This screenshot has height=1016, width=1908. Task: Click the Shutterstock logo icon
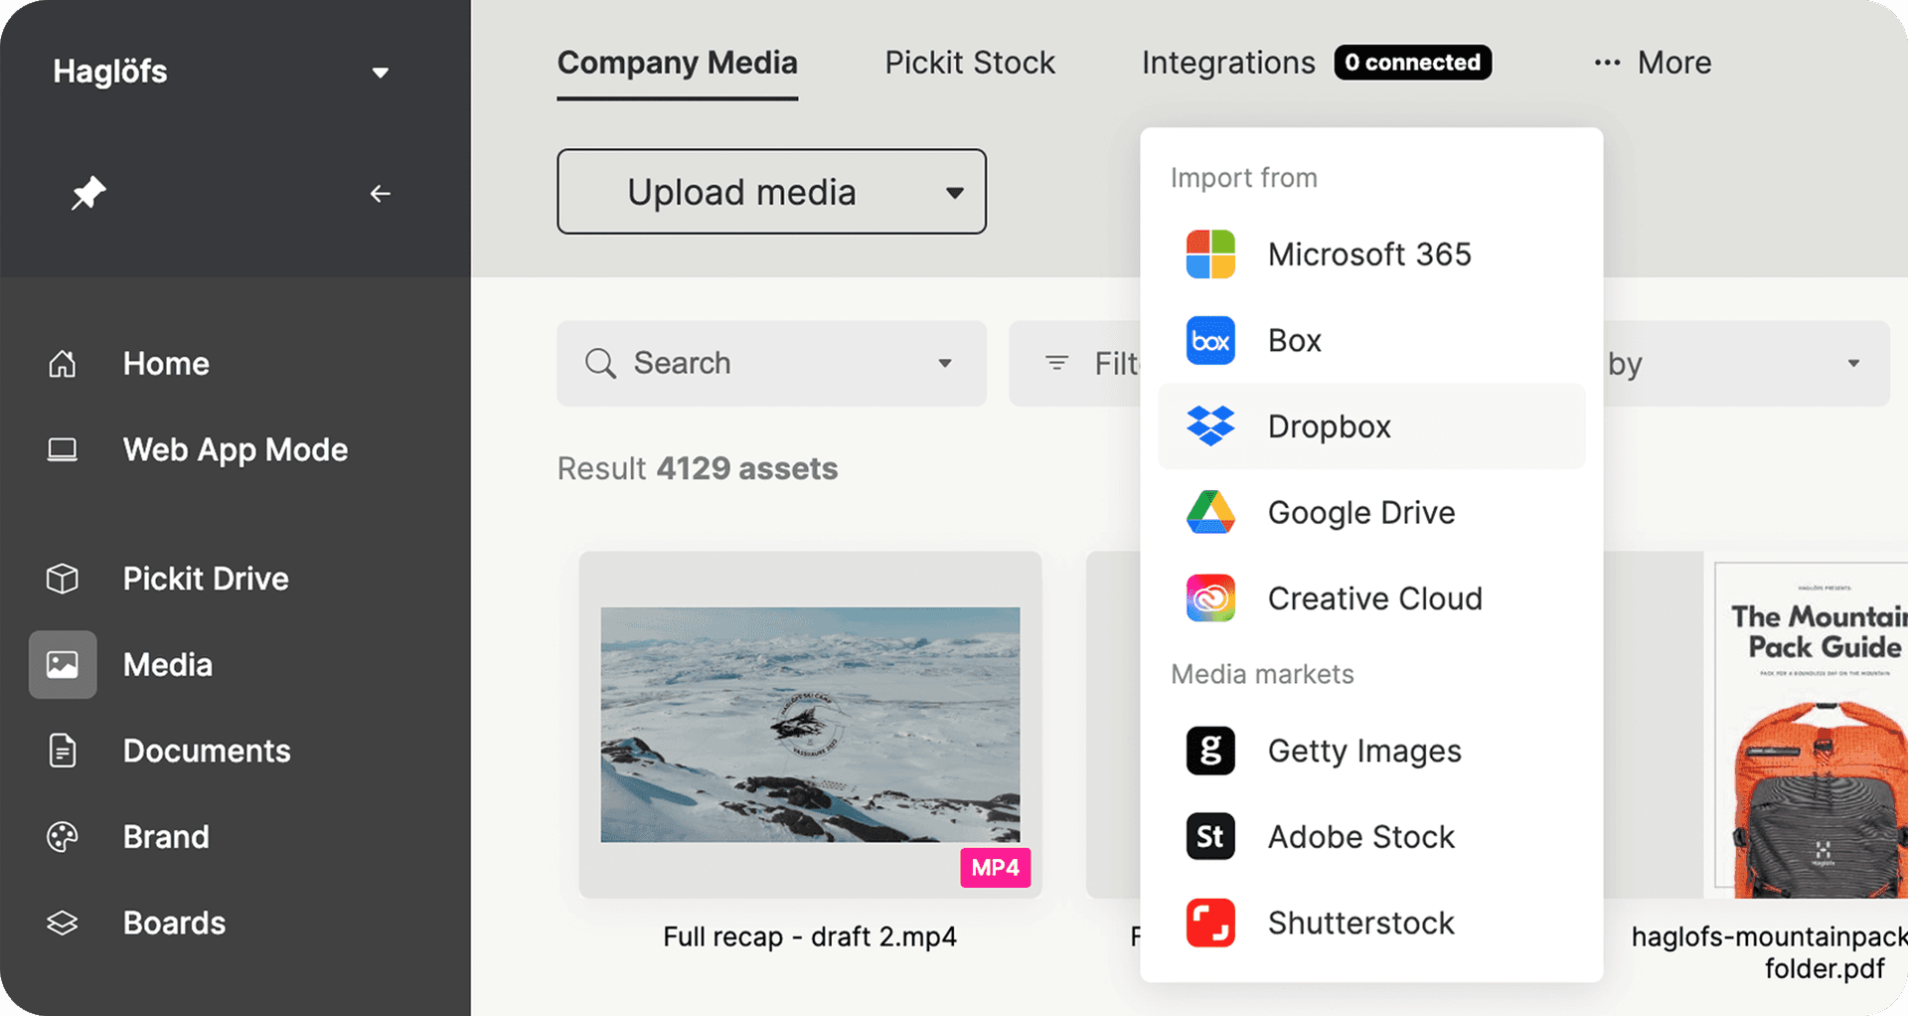[1210, 923]
